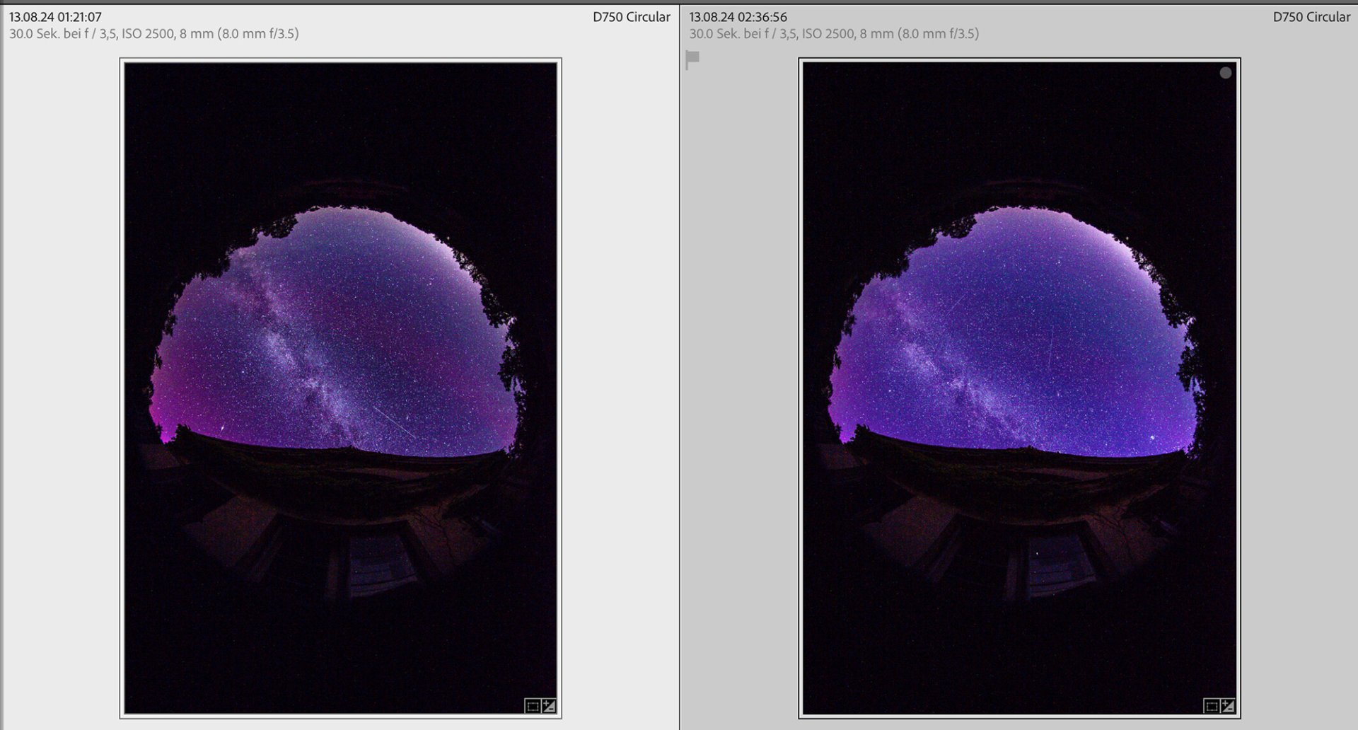Click exposure info line under 01:21:07

pos(154,34)
